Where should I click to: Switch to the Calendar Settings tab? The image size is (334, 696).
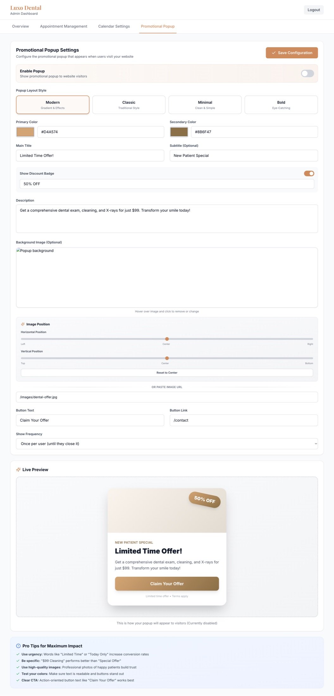coord(114,26)
